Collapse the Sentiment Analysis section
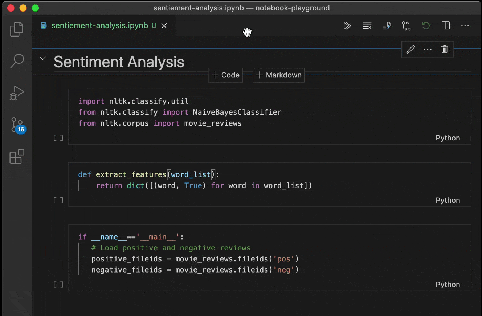Viewport: 482px width, 316px height. pyautogui.click(x=42, y=58)
